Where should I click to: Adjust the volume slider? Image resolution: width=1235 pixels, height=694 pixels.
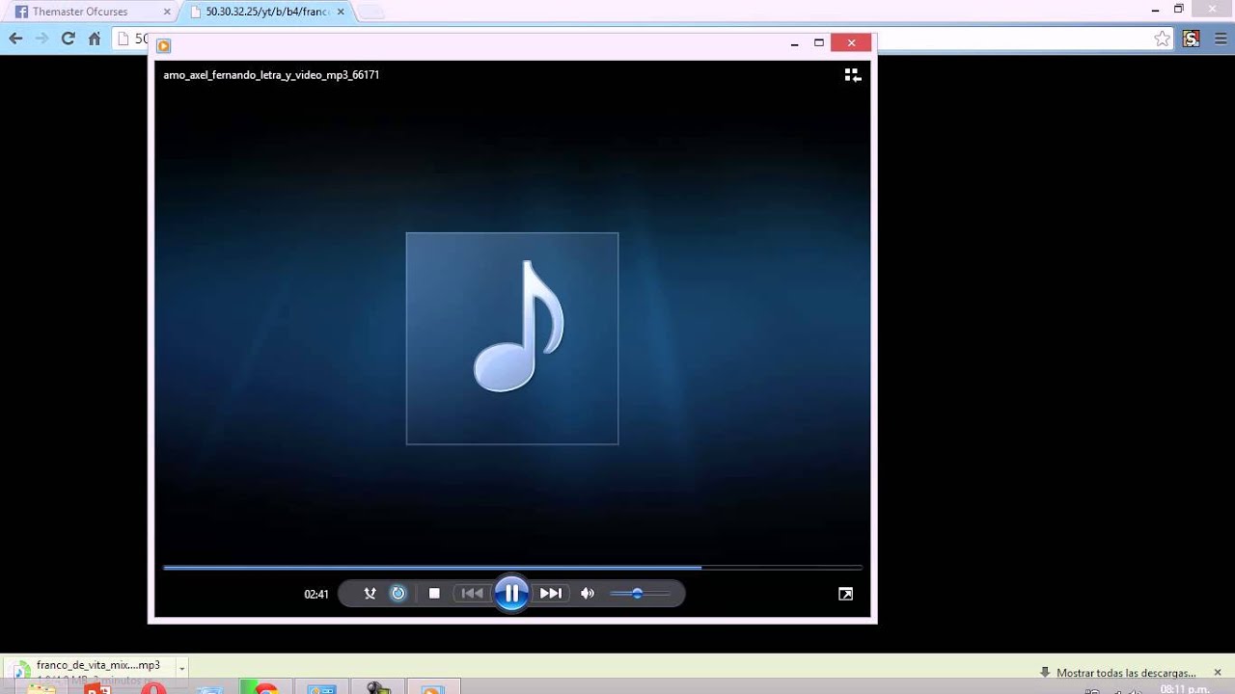(640, 594)
